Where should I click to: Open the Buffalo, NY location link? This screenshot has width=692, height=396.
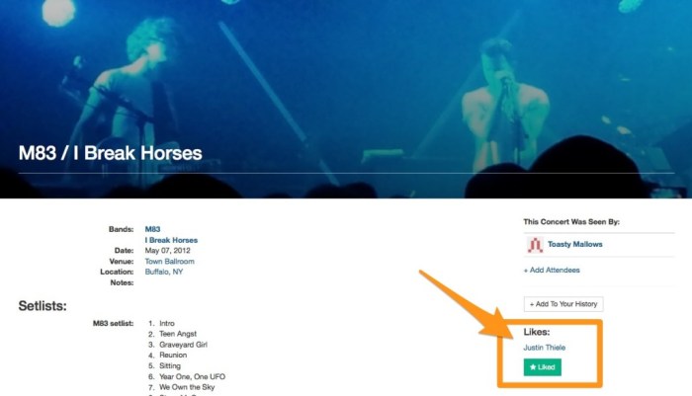tap(164, 273)
